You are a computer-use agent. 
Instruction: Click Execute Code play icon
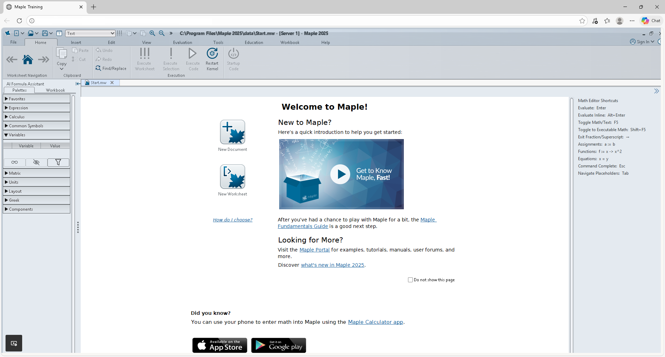click(193, 53)
